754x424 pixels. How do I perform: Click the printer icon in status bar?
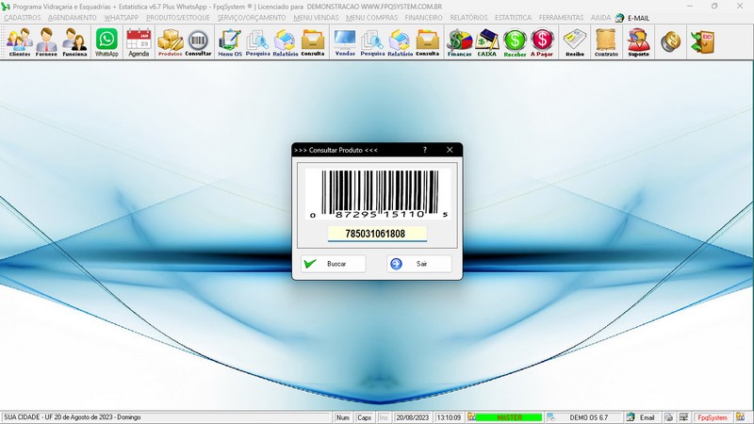668,417
